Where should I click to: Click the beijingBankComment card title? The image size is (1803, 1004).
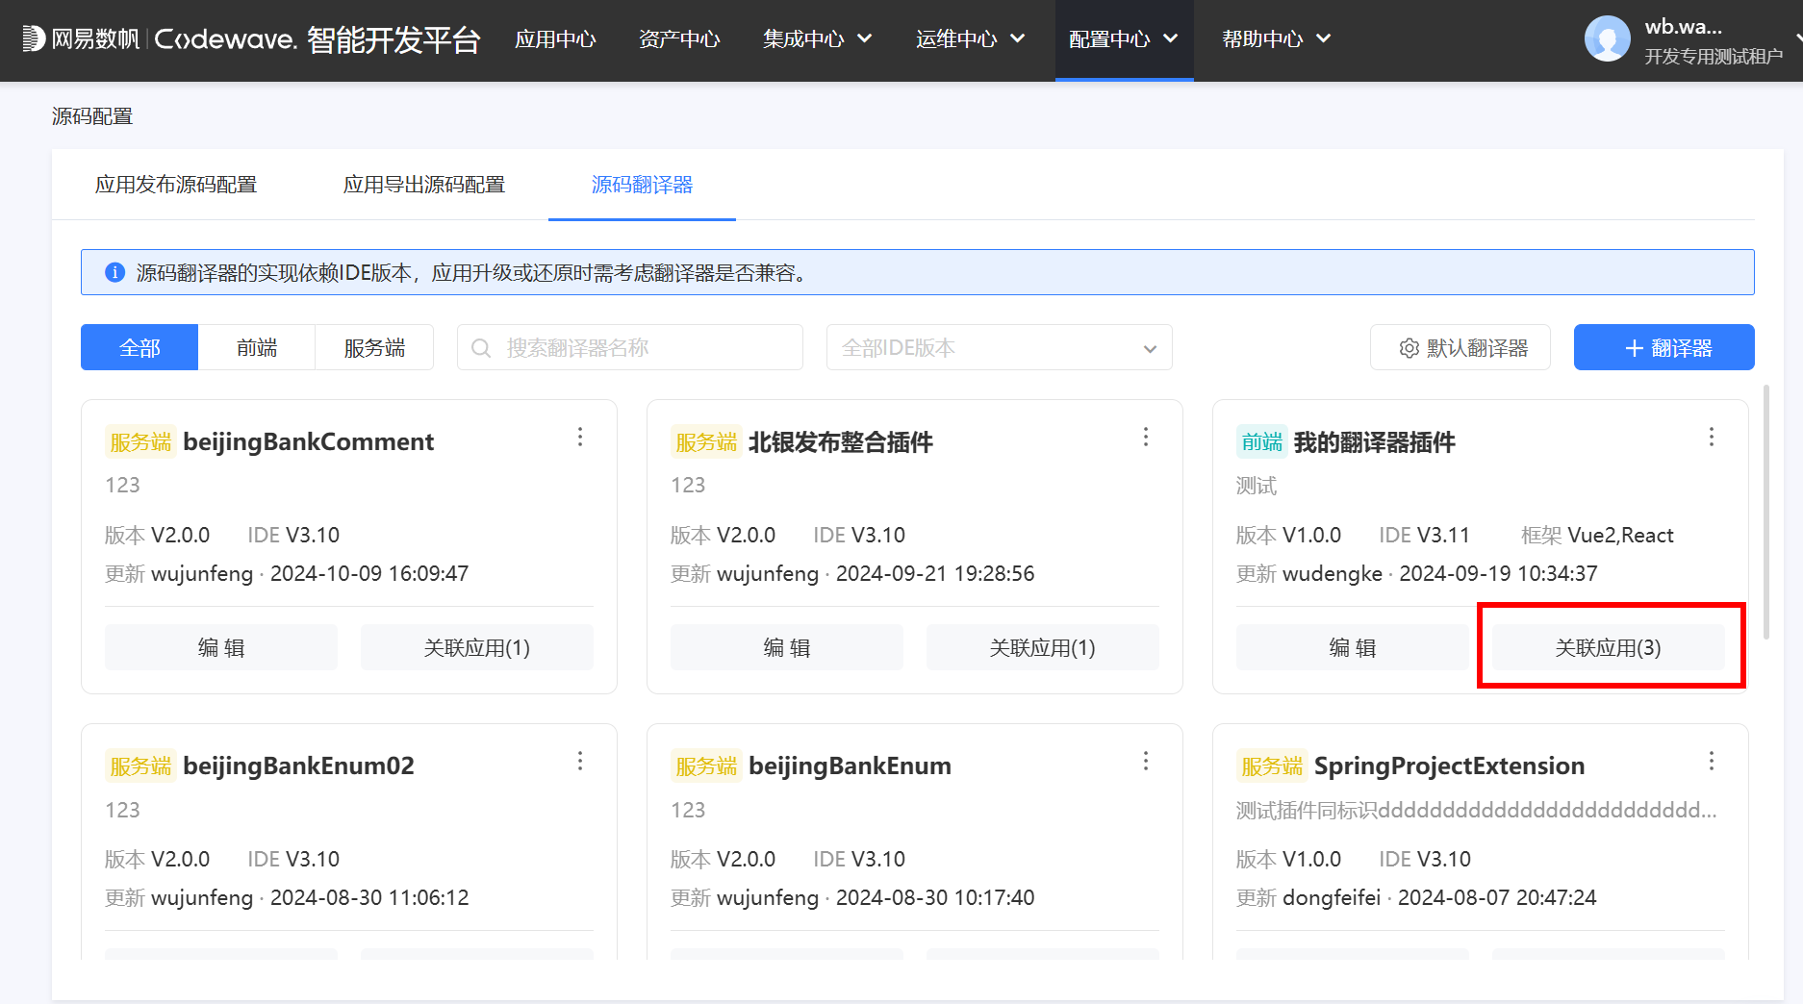(x=309, y=442)
